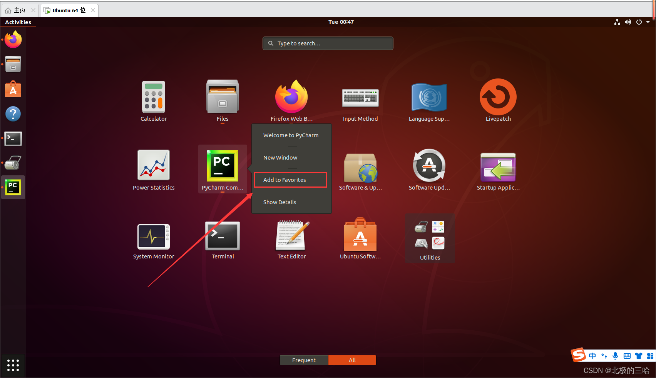The height and width of the screenshot is (378, 656).
Task: Select Add to Favorites
Action: click(x=290, y=180)
